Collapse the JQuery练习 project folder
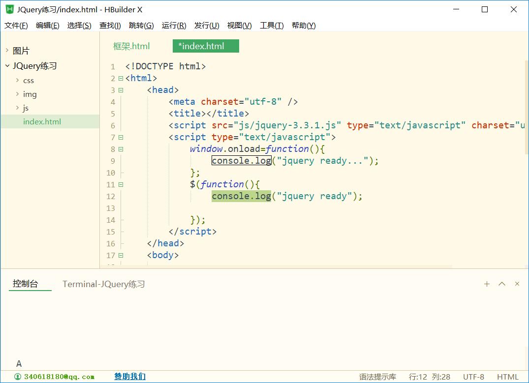This screenshot has height=383, width=529. [7, 66]
